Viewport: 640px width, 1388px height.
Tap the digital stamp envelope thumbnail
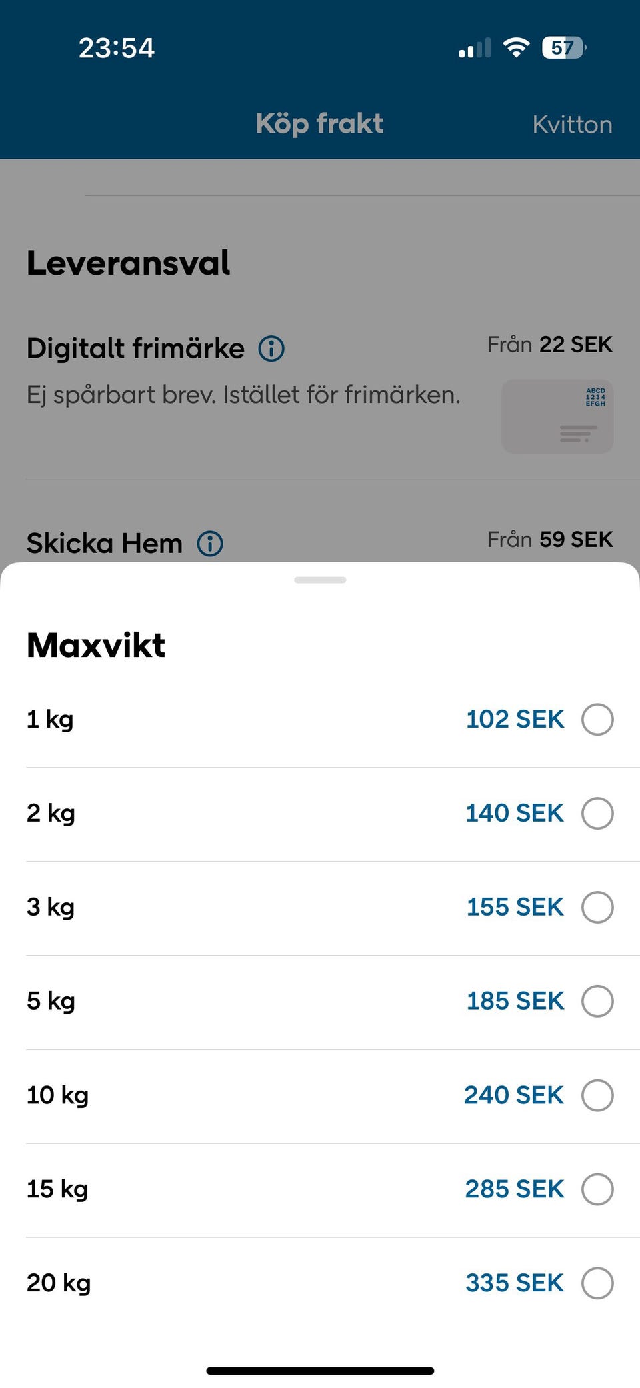(x=557, y=416)
